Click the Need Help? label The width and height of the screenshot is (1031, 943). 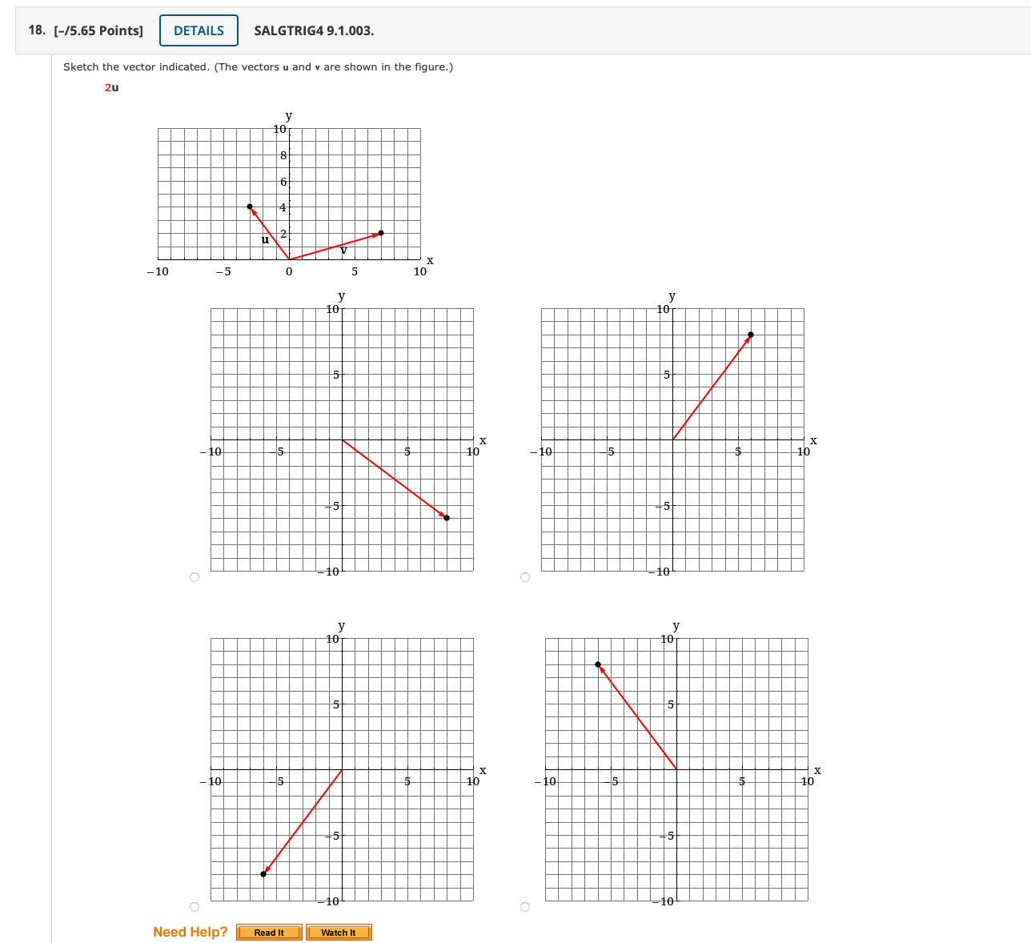191,932
